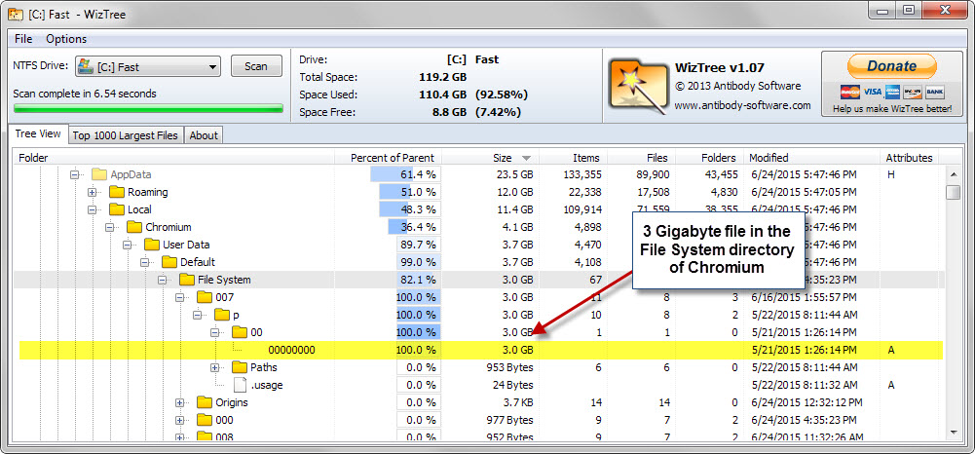
Task: Collapse the Local folder node
Action: (x=92, y=209)
